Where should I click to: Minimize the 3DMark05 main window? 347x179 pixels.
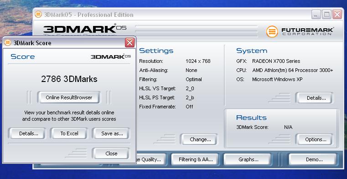tap(316, 15)
